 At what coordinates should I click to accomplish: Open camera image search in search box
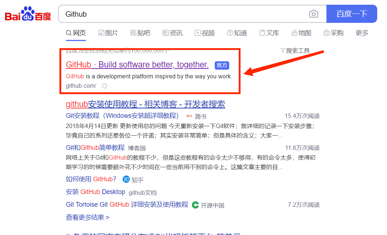[313, 13]
